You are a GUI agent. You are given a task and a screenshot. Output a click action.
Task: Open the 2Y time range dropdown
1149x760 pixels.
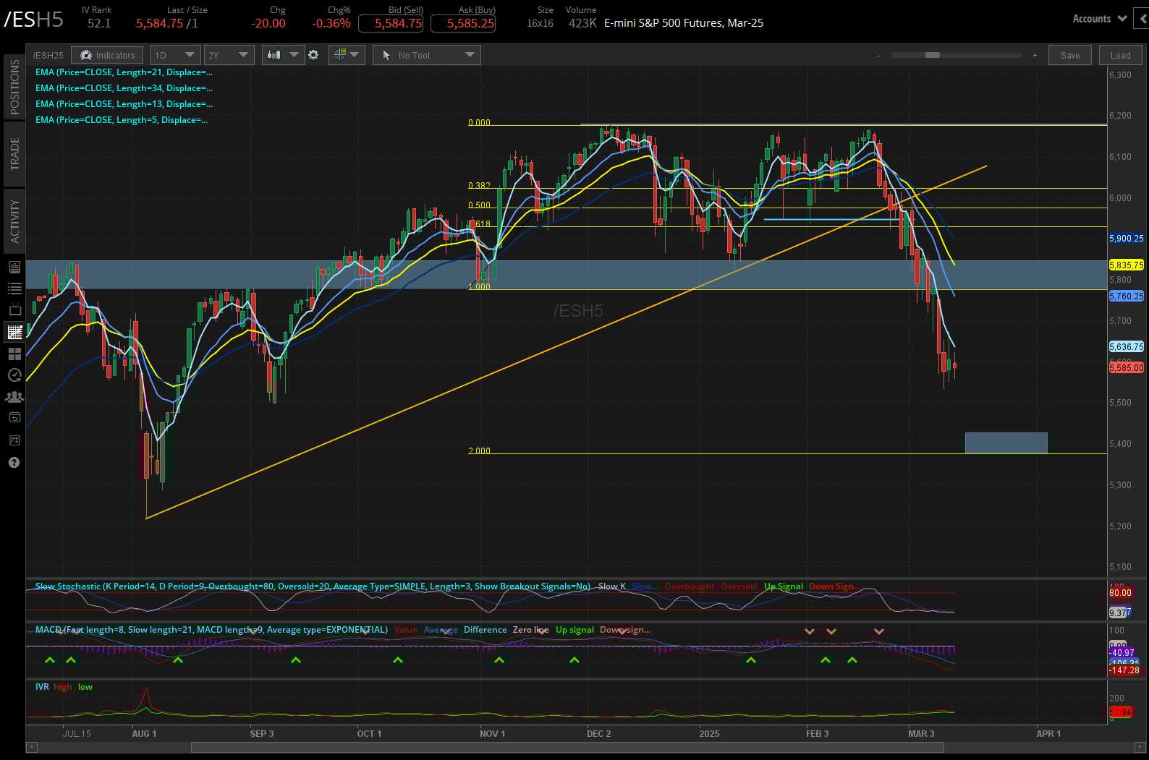click(229, 55)
